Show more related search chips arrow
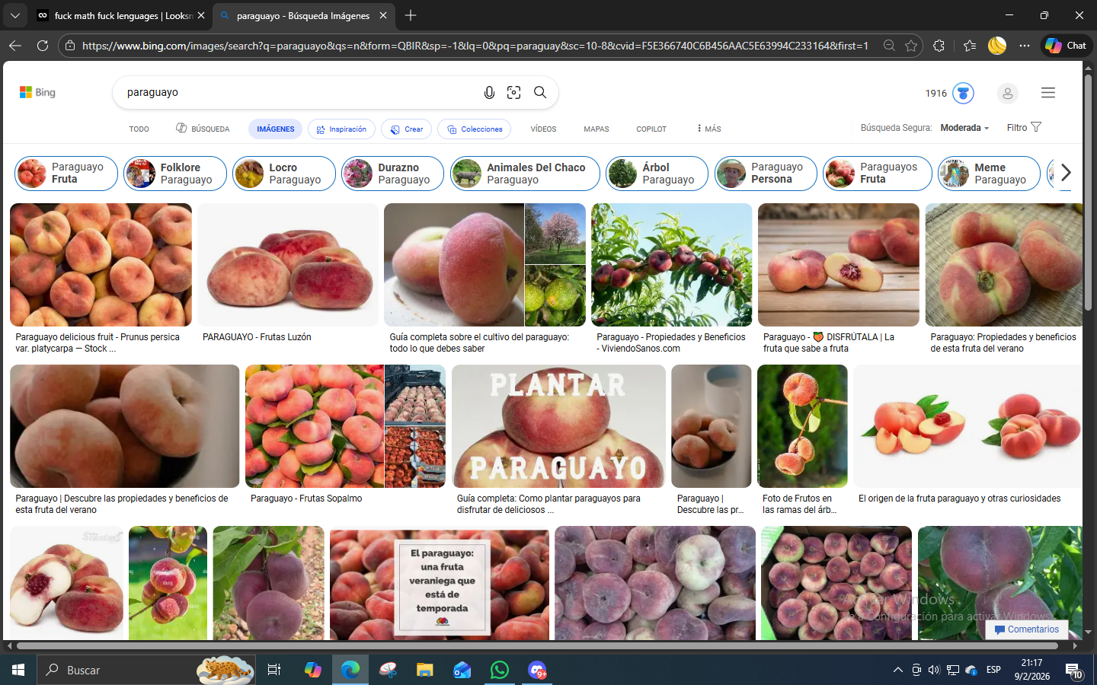 pyautogui.click(x=1066, y=173)
